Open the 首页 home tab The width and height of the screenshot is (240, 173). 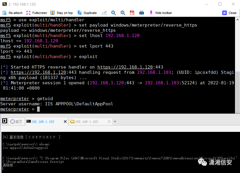[17, 122]
